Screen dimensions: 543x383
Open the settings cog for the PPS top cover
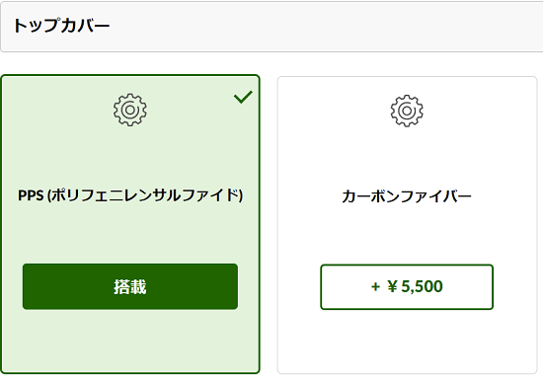pos(130,110)
